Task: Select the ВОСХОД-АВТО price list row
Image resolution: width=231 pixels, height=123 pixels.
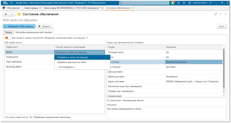Action: (x=30, y=67)
